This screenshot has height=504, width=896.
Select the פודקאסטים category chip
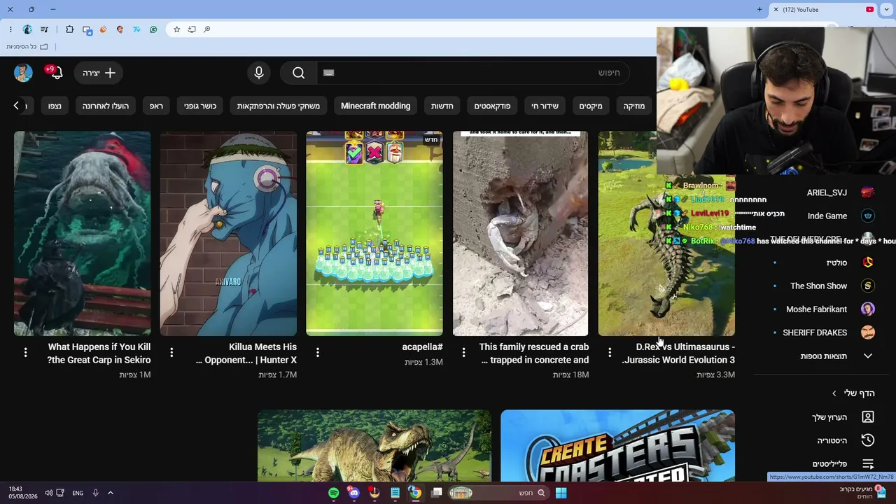pos(492,106)
